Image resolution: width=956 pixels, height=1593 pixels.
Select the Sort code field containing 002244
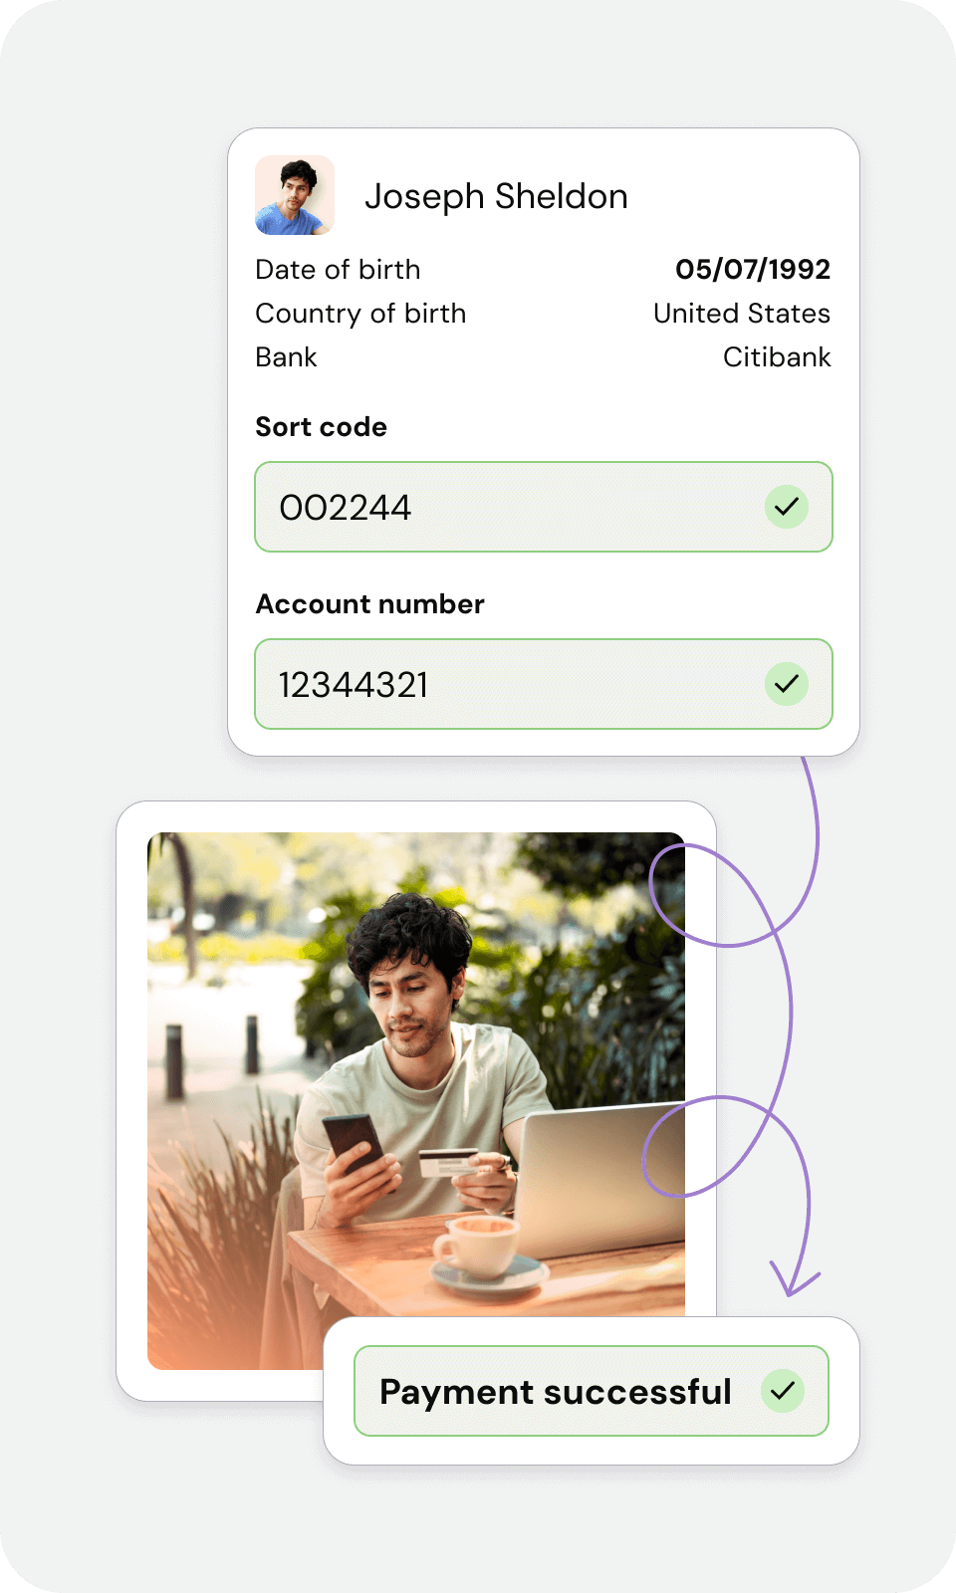544,507
